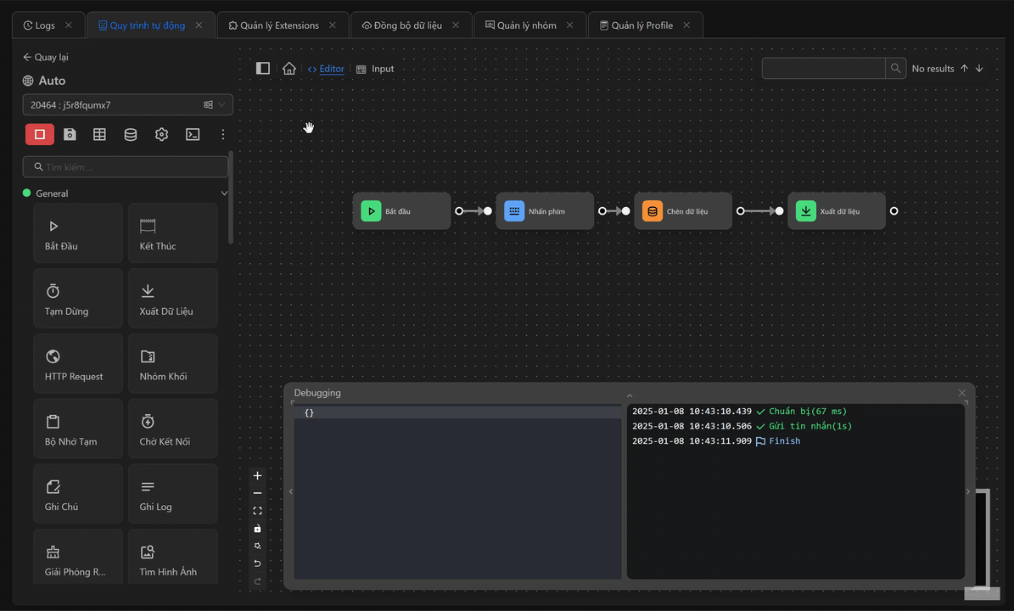
Task: Switch to the Quản lý Extensions tab
Action: [279, 25]
